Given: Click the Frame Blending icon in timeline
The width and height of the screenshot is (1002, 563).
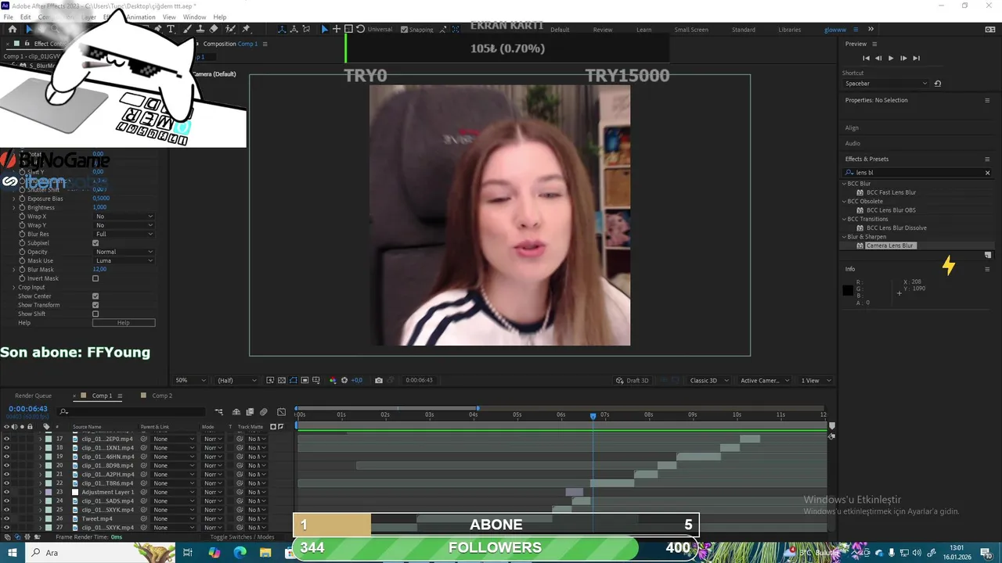Looking at the screenshot, I should [250, 412].
